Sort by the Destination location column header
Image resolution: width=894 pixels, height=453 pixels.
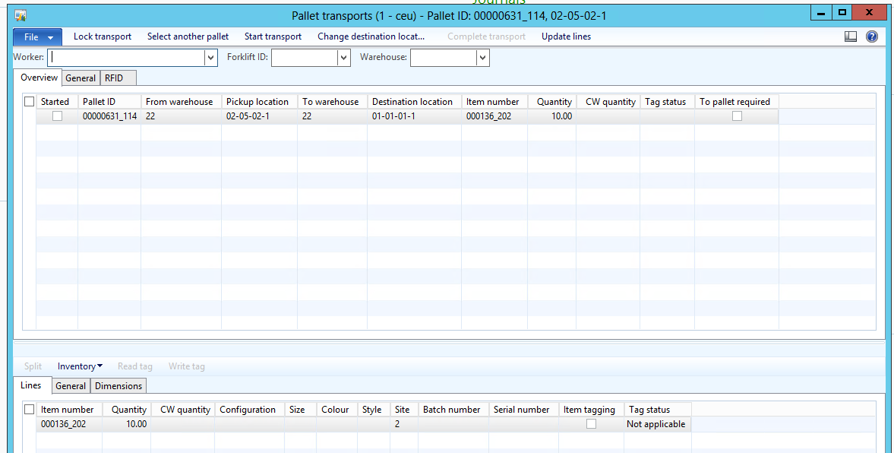tap(412, 102)
